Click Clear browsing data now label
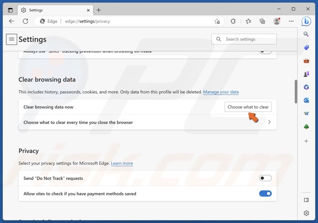Viewport: 318px width, 223px height. 48,107
